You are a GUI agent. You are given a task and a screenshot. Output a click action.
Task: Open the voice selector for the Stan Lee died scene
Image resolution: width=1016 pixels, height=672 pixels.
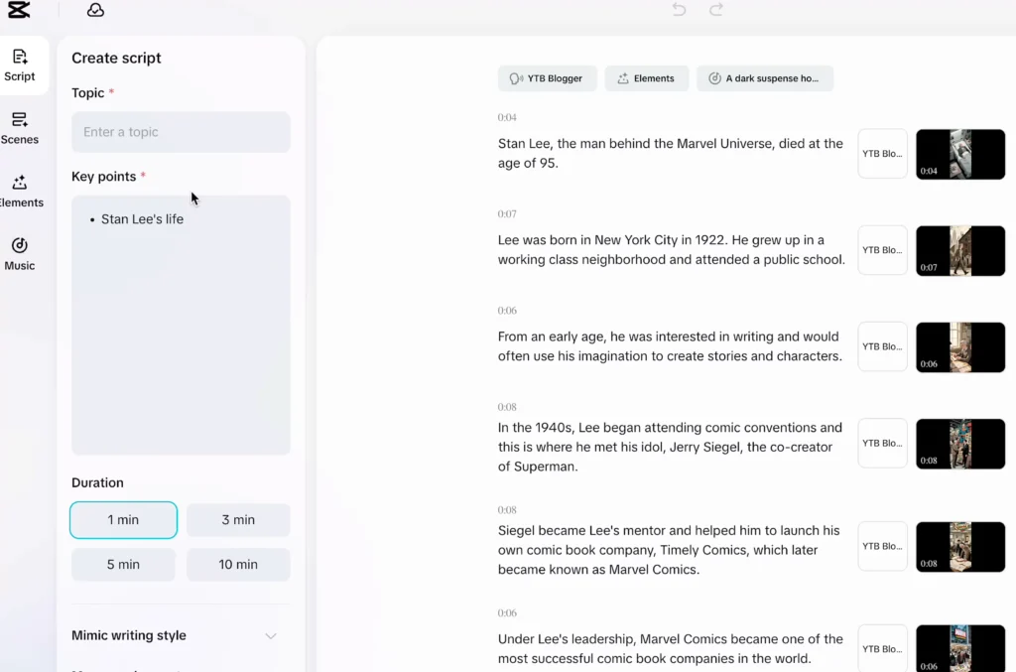tap(882, 154)
